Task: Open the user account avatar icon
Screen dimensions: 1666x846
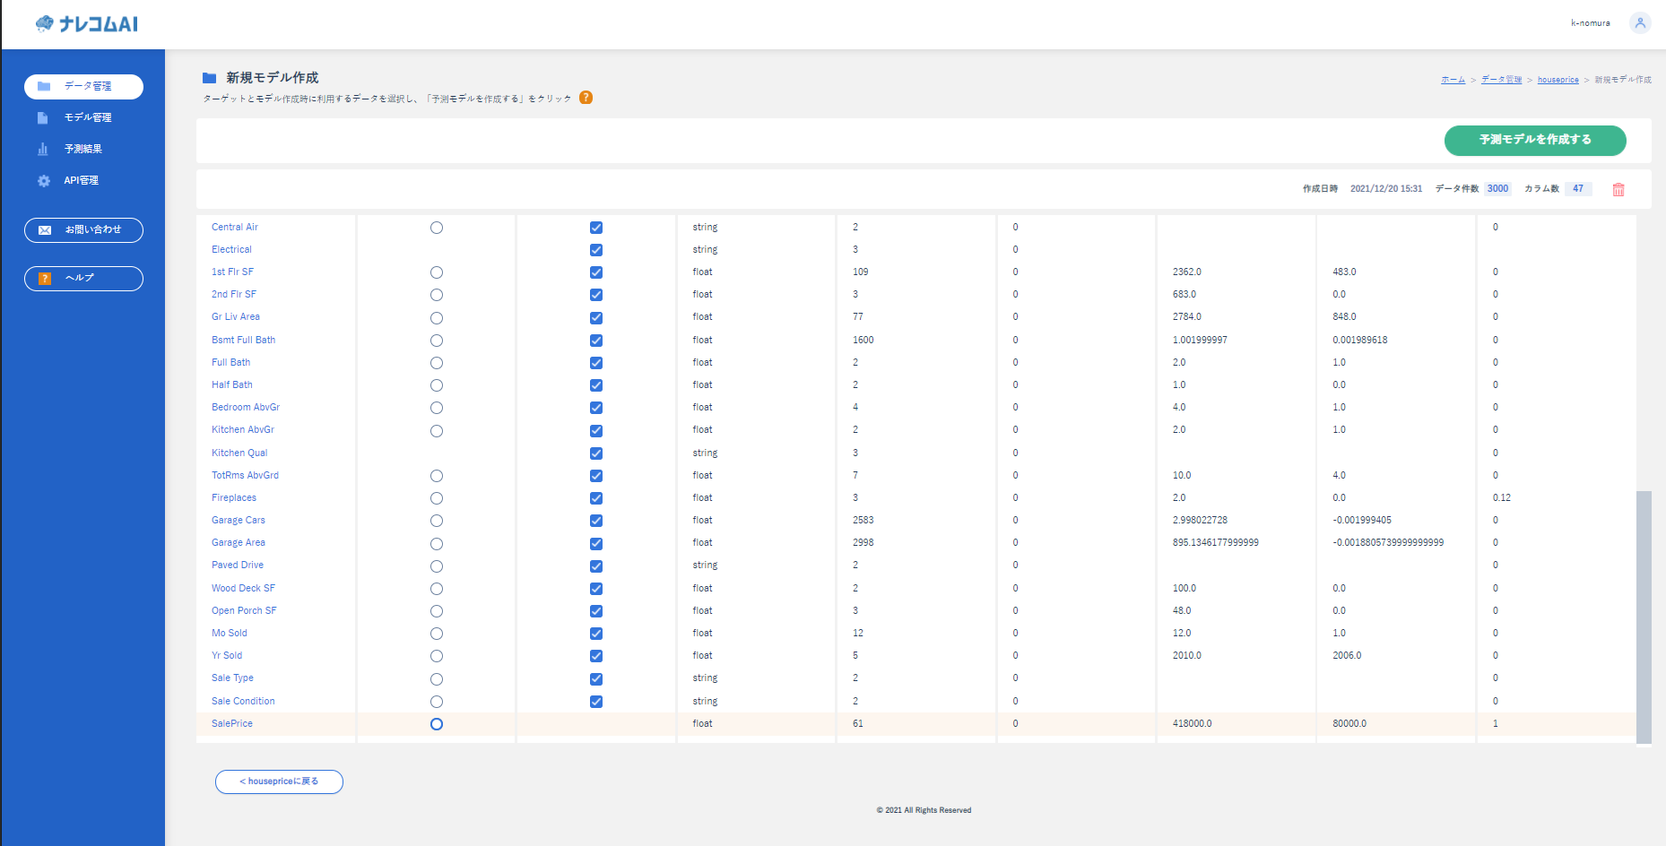Action: click(x=1640, y=23)
